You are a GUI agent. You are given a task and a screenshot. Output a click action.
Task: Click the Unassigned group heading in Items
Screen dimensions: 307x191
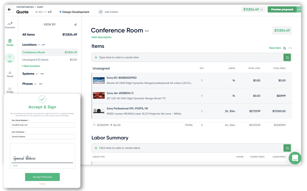[101, 68]
